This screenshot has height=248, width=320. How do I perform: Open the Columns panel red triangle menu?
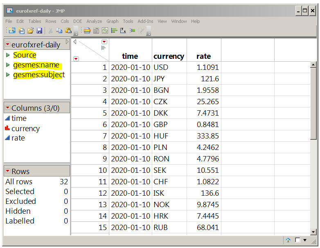(x=7, y=108)
